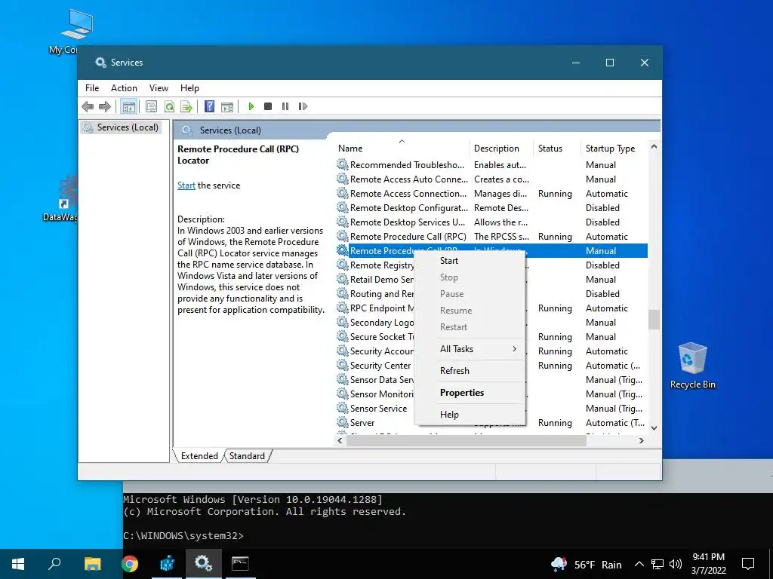The height and width of the screenshot is (579, 773).
Task: Click the gear icon beside Remote Registry
Action: 343,265
